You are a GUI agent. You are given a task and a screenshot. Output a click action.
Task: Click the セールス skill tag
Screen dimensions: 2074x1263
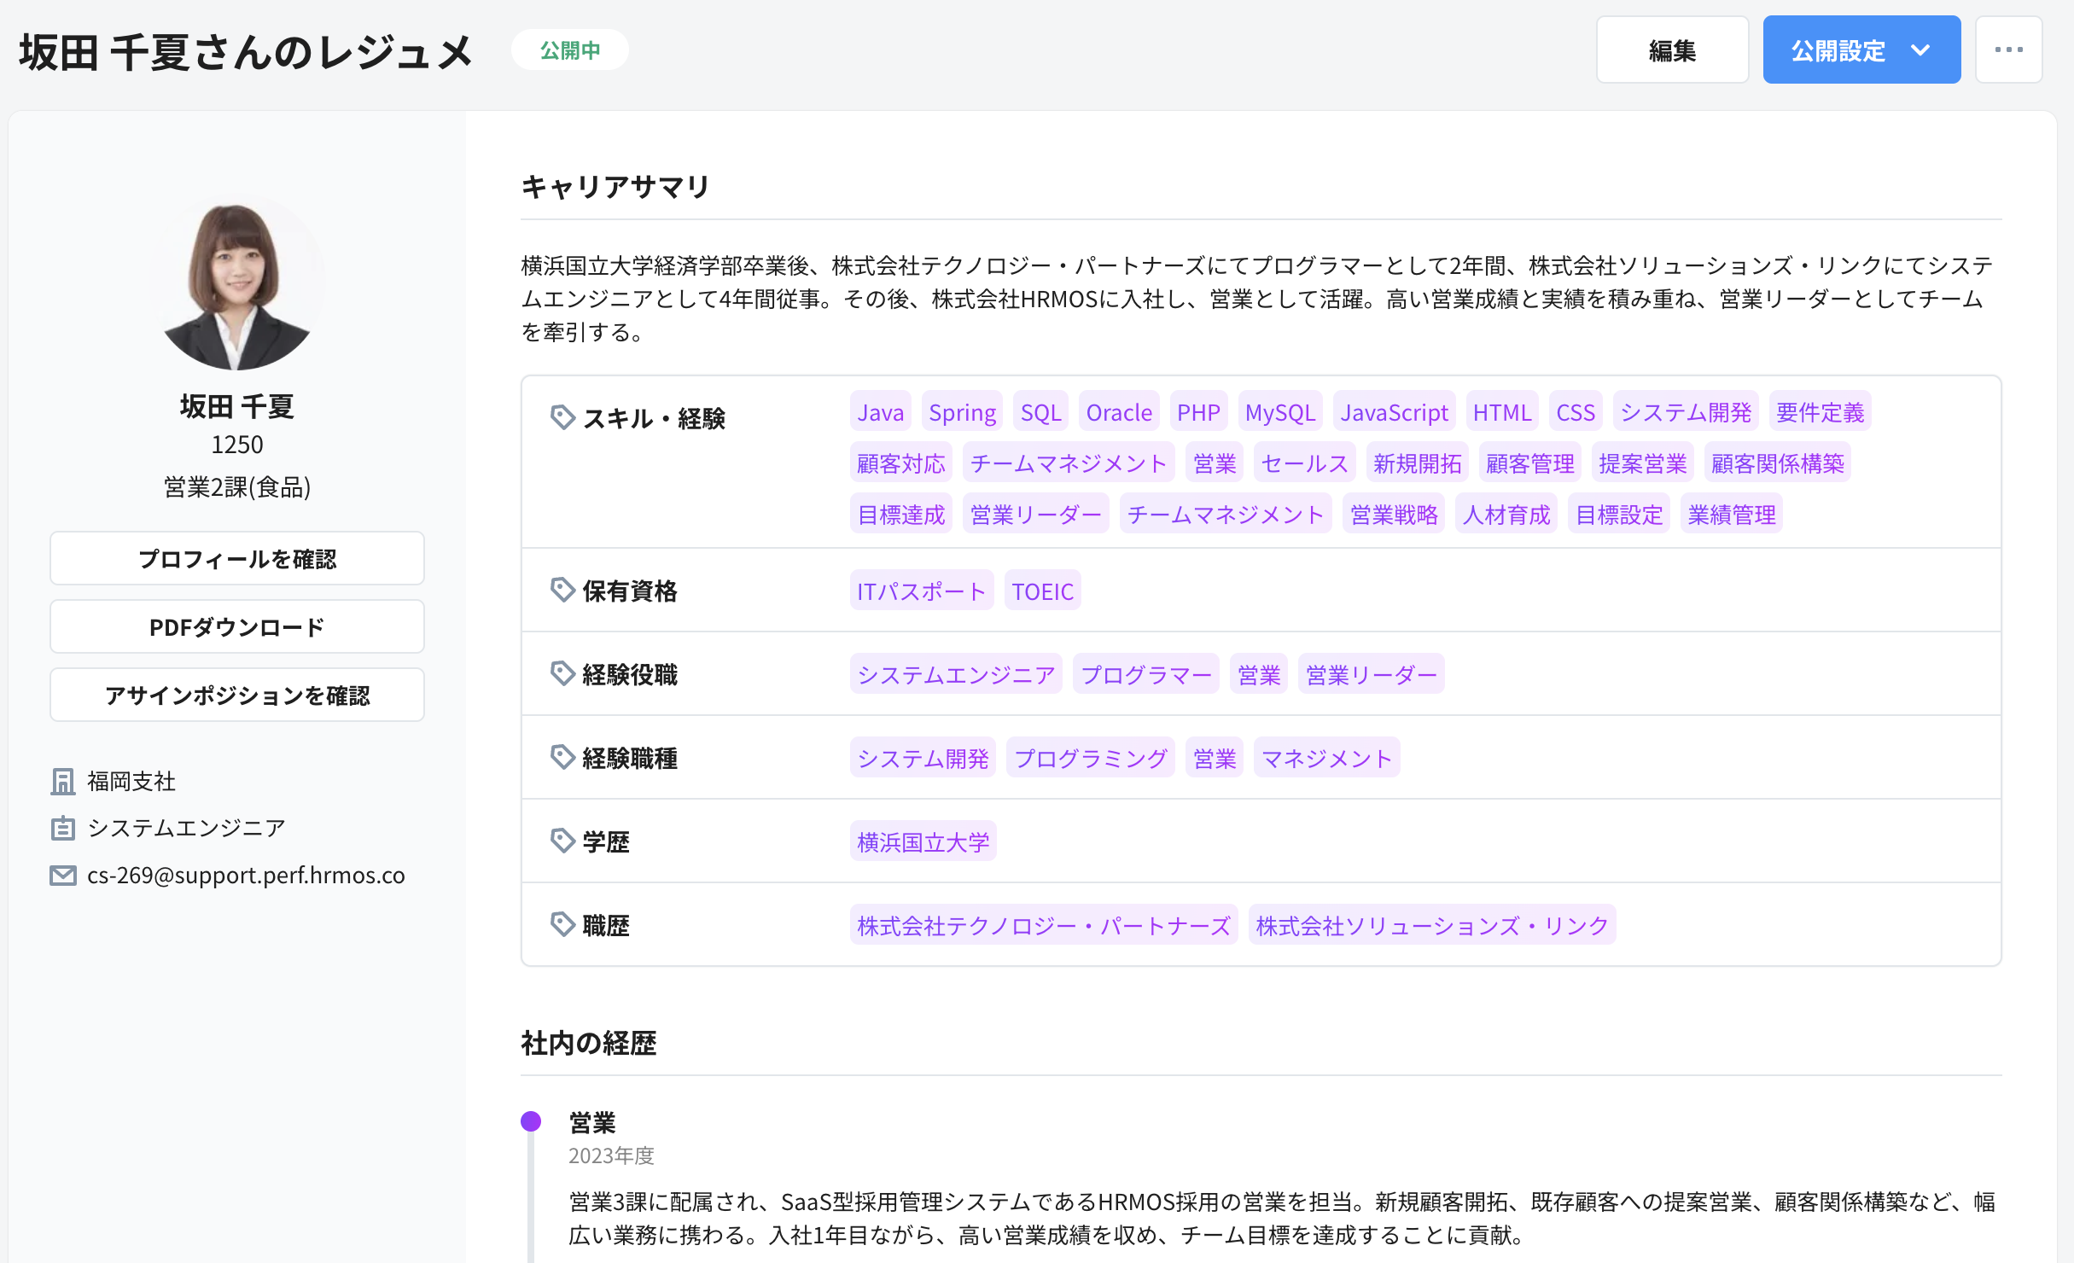click(1304, 463)
